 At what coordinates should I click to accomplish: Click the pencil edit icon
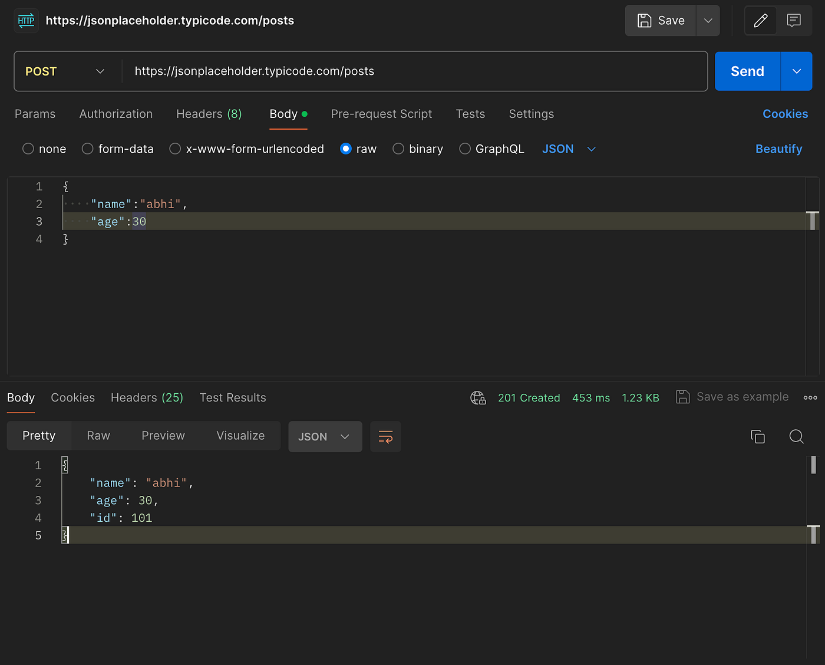pos(760,21)
